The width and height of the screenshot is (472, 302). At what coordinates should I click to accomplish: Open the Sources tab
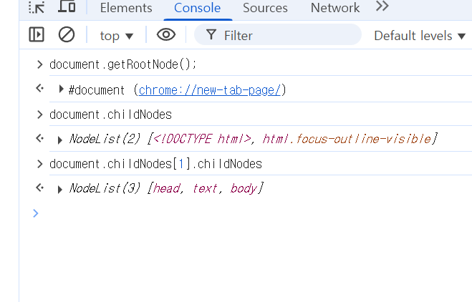(265, 8)
